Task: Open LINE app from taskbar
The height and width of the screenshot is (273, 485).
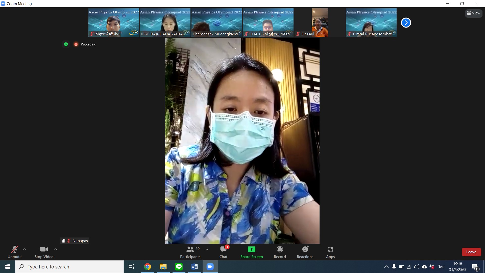Action: pyautogui.click(x=179, y=267)
